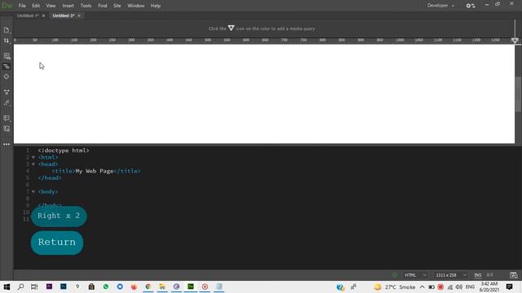Click Expand All code icon in sidebar

tap(7, 92)
